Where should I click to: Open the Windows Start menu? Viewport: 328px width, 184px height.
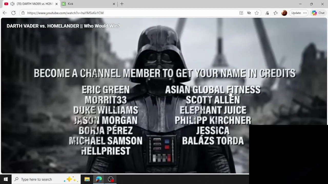[x=6, y=179]
